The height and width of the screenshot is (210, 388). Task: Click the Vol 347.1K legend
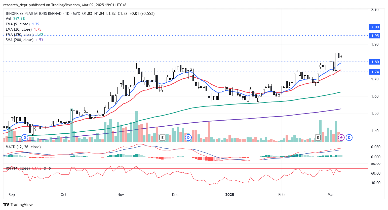point(15,19)
